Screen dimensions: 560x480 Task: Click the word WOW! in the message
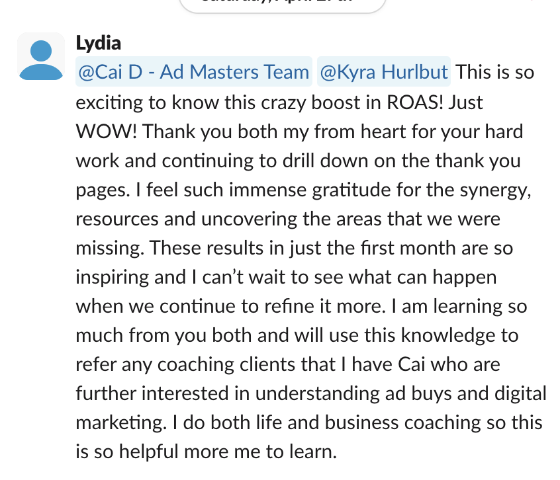107,132
